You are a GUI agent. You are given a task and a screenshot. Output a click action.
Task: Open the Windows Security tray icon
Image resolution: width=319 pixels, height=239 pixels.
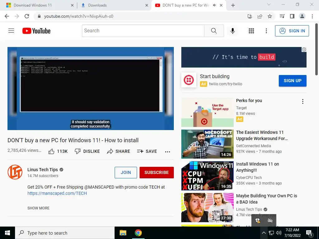pos(258,221)
